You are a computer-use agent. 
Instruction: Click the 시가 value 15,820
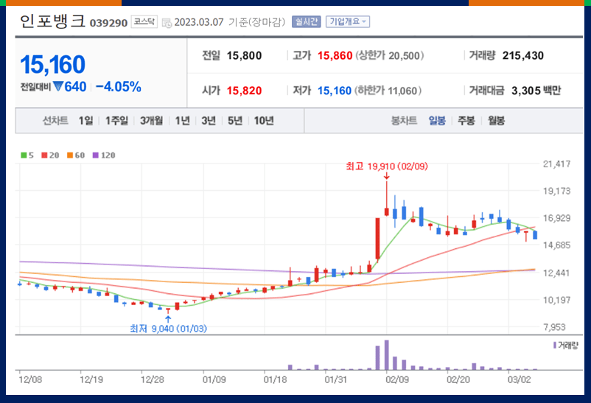click(244, 91)
